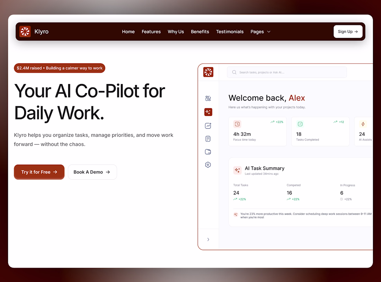Jump to the Benefits section
This screenshot has height=282, width=381.
tap(200, 31)
